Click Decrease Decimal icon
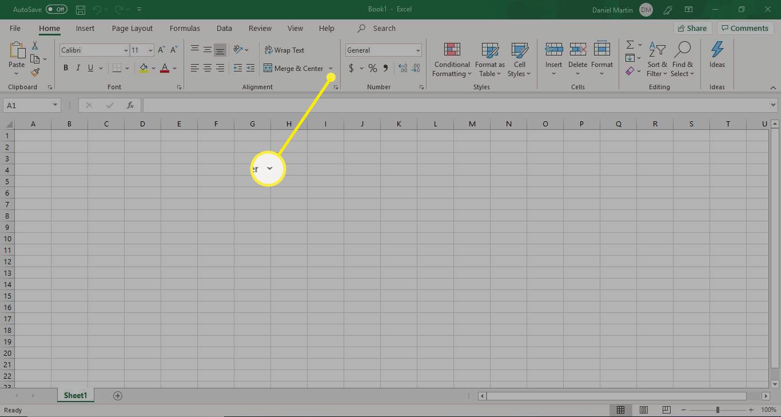 click(x=416, y=68)
